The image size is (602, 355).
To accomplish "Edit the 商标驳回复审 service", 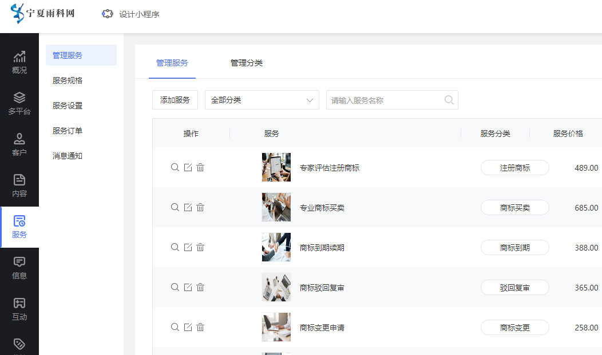I will pyautogui.click(x=188, y=287).
